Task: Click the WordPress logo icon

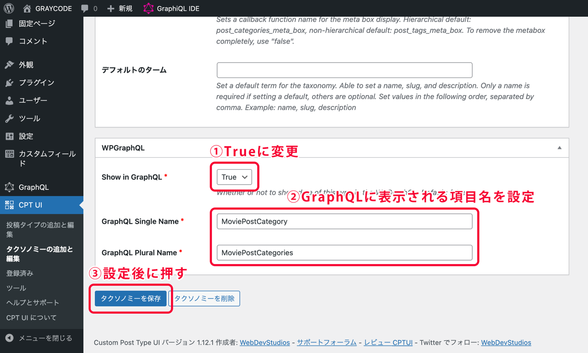Action: click(x=9, y=8)
